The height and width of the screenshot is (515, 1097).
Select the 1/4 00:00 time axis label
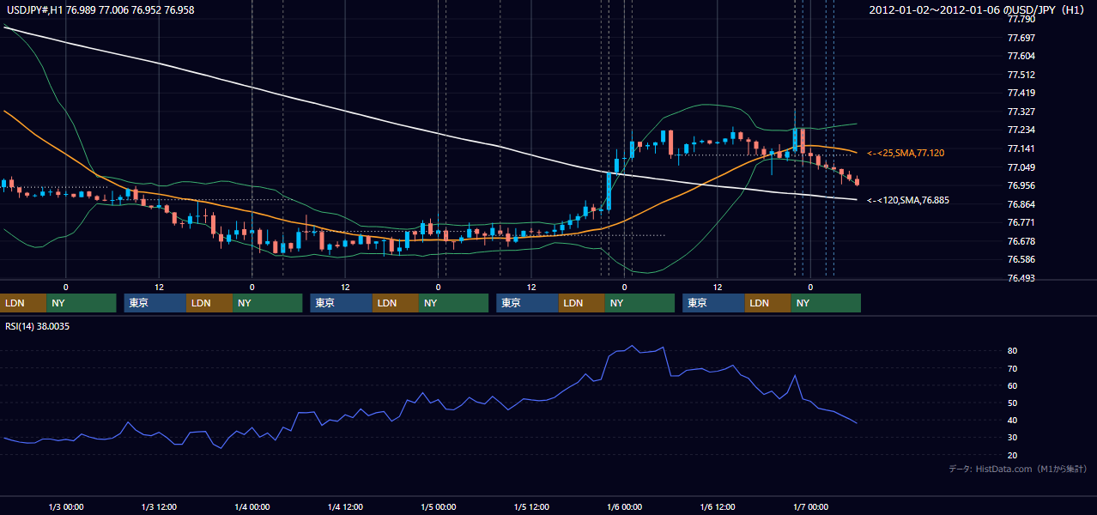[252, 507]
